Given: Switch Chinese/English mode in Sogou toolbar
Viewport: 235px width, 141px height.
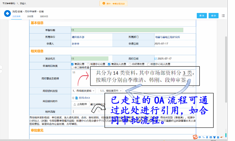Looking at the screenshot, I should click(200, 137).
